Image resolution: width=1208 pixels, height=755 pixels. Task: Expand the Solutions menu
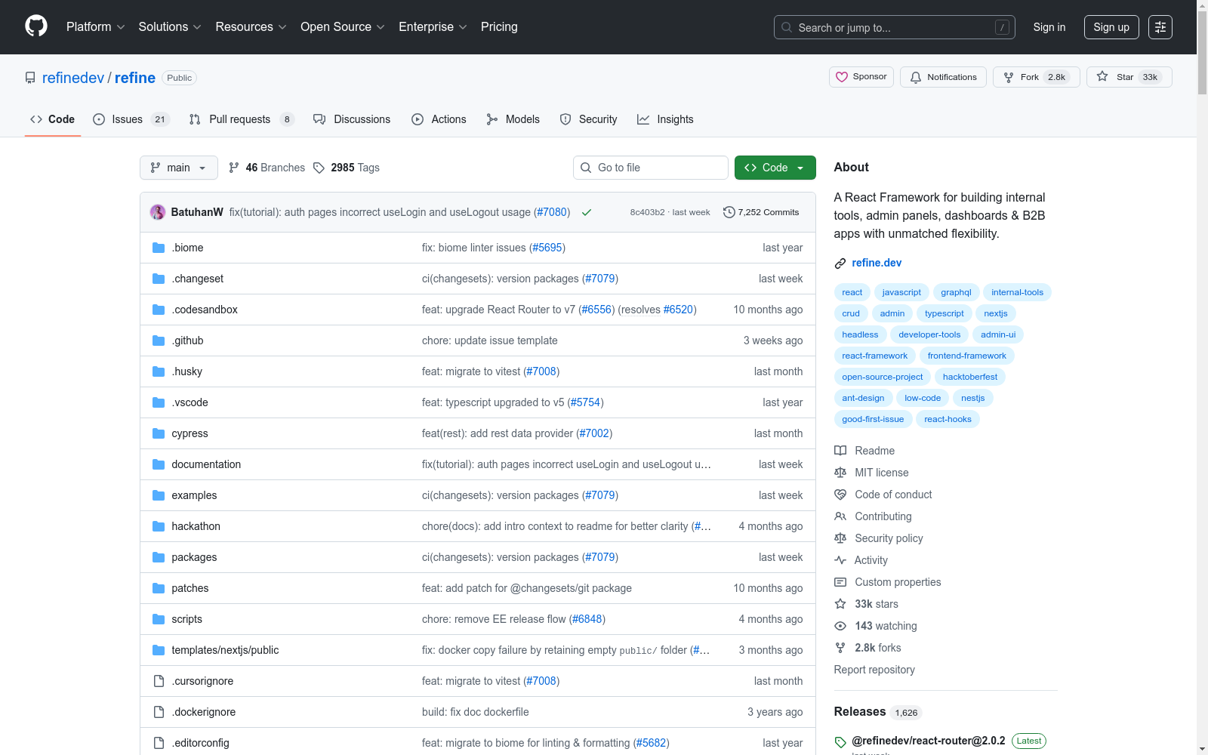(x=170, y=27)
